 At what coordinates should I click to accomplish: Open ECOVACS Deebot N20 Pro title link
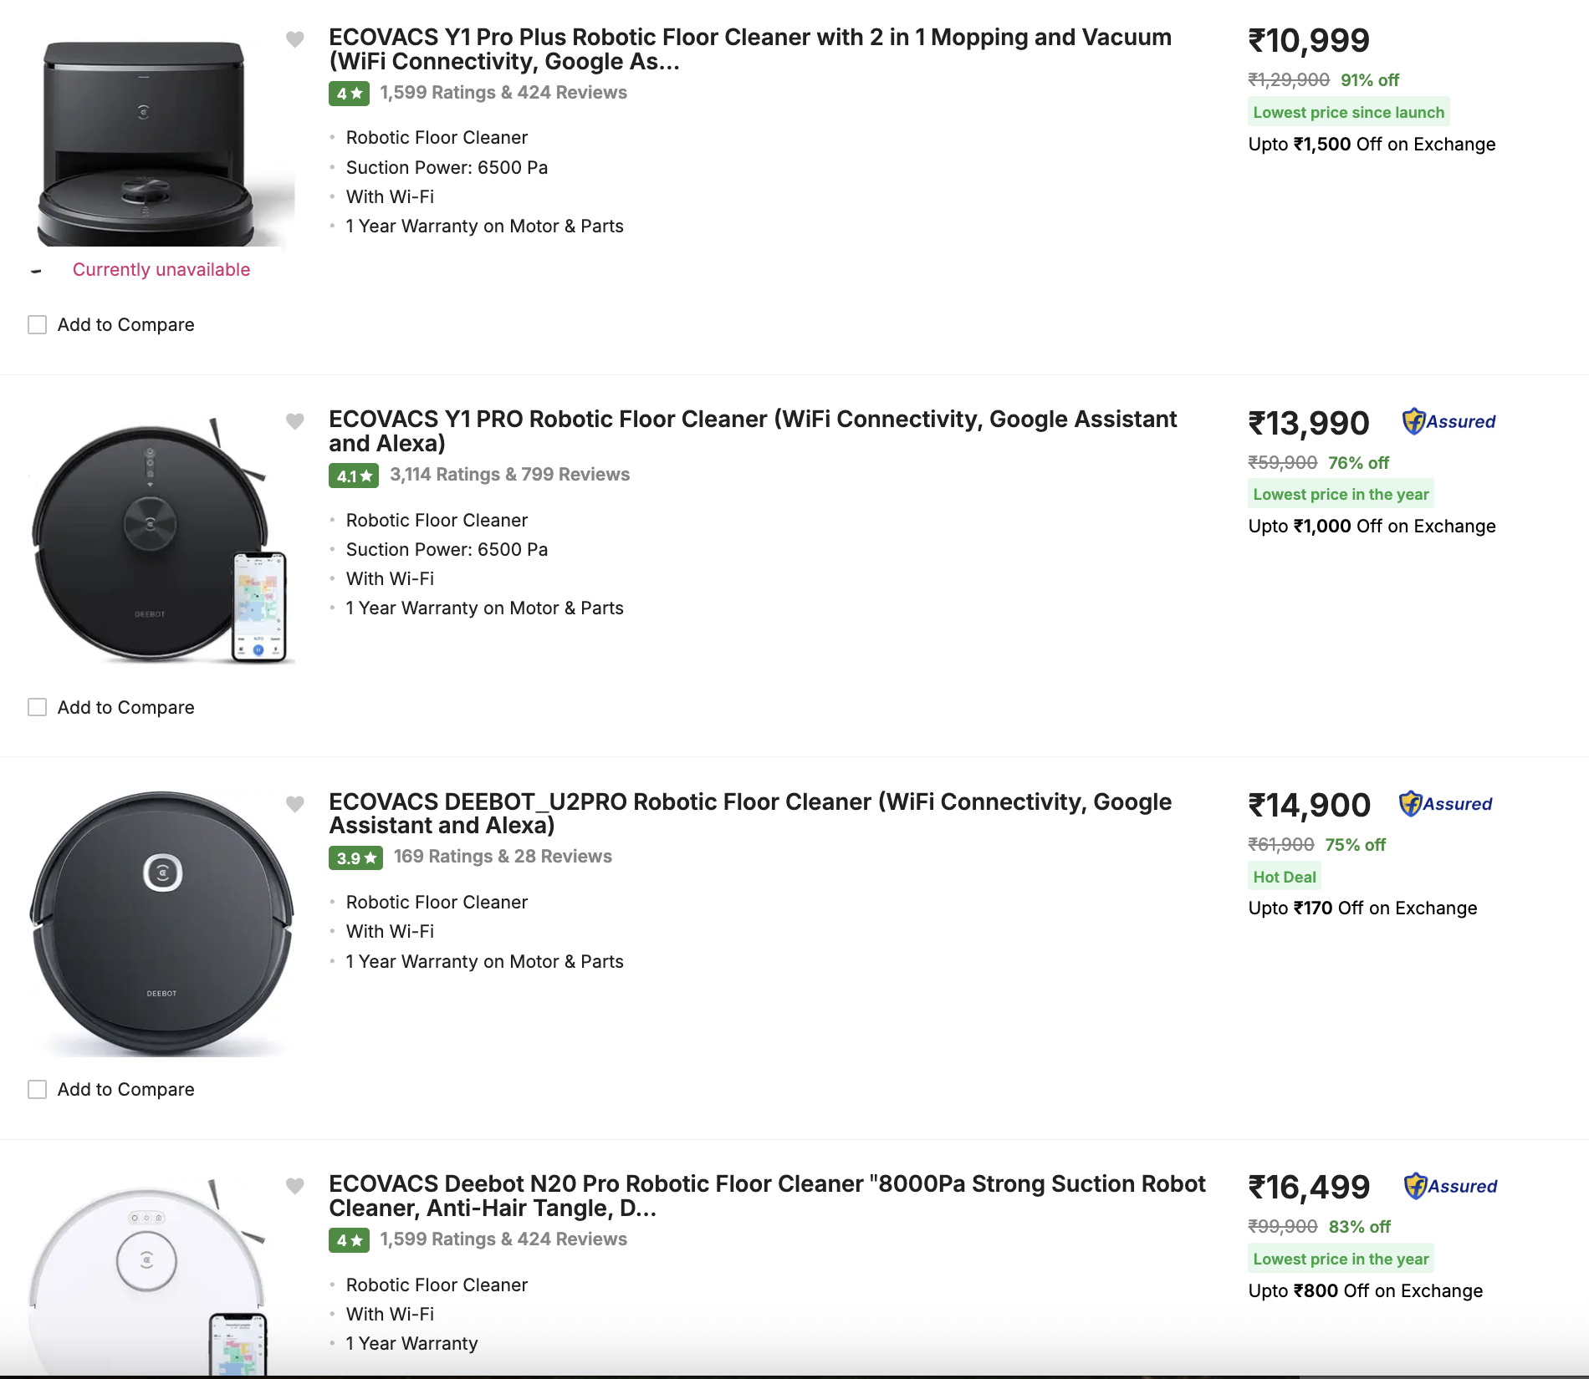[x=766, y=1196]
